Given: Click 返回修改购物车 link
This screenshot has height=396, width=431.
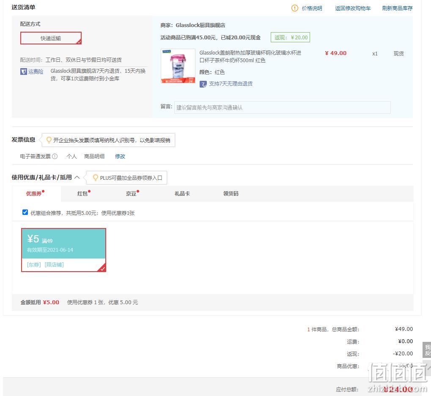Looking at the screenshot, I should [x=353, y=8].
